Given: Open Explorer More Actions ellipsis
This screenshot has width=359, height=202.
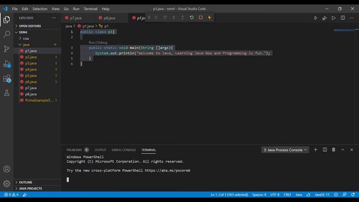Looking at the screenshot, I should coord(54,18).
